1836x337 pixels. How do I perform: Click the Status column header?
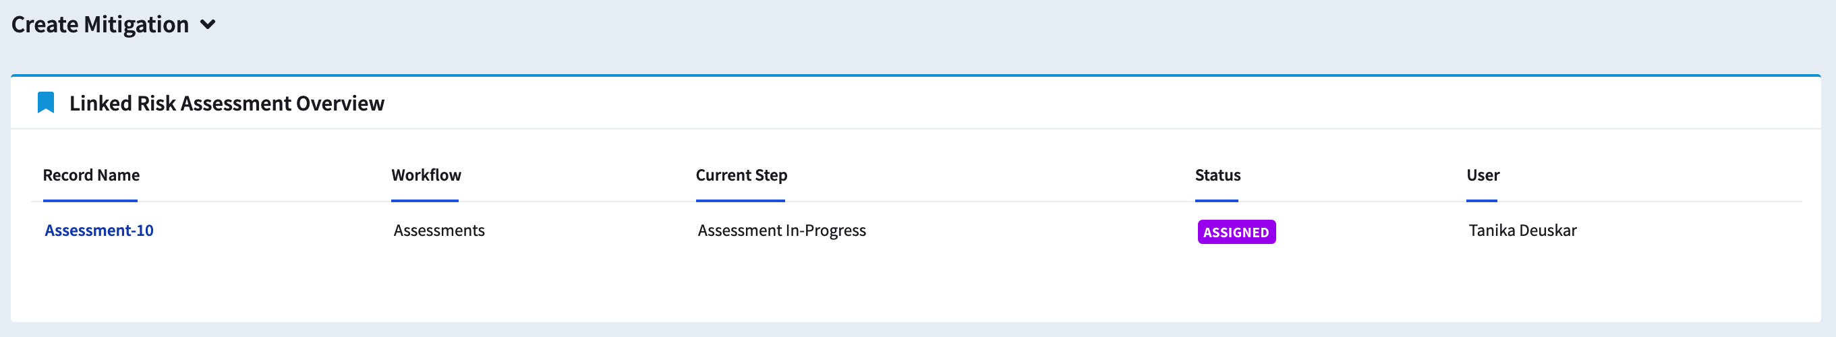1217,175
